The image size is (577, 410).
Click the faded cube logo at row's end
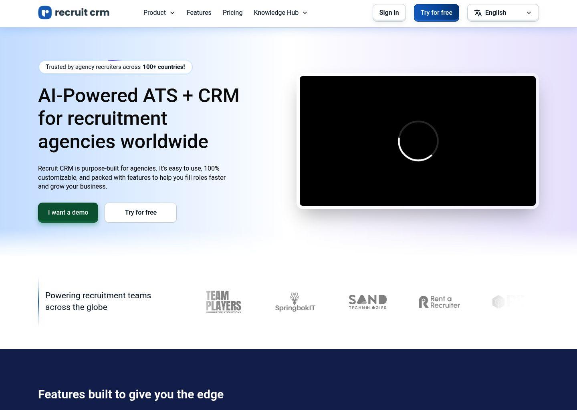click(x=508, y=301)
